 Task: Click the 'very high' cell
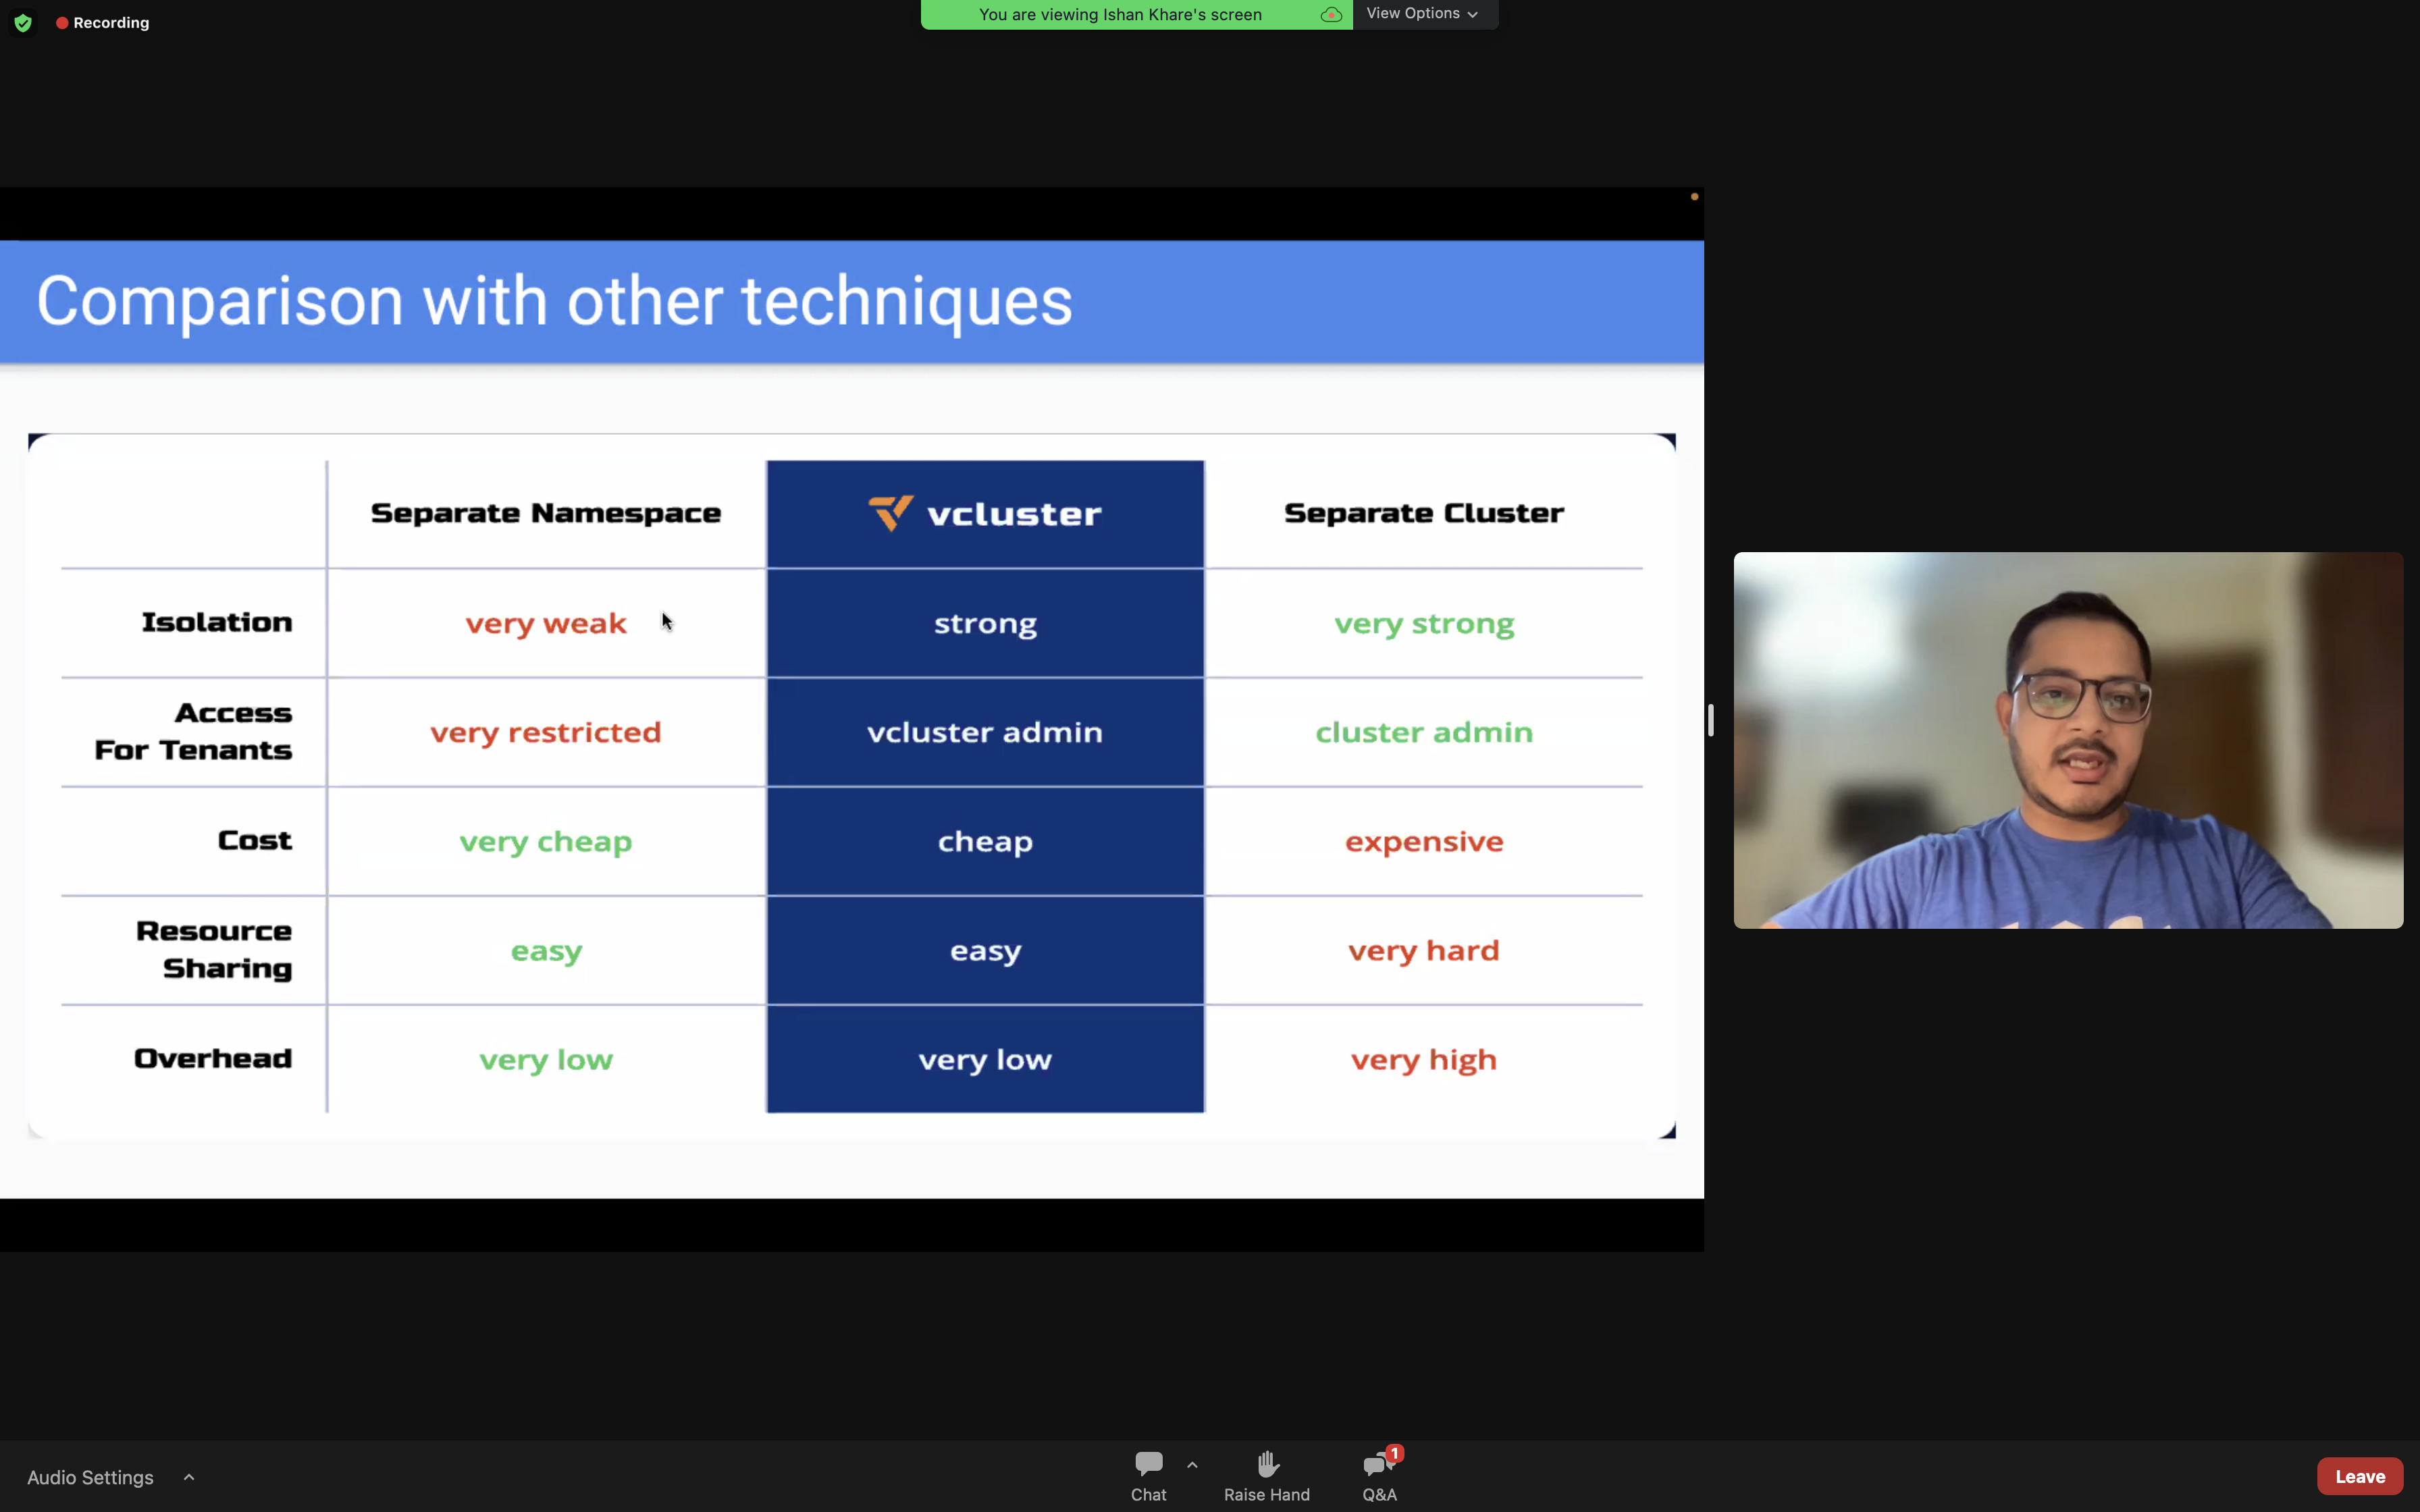click(x=1424, y=1059)
